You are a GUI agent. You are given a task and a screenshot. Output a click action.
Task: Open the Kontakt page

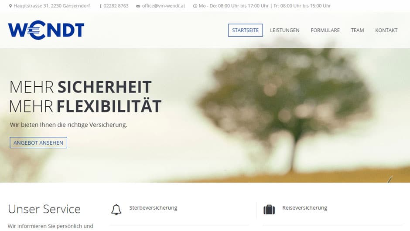[x=386, y=31]
